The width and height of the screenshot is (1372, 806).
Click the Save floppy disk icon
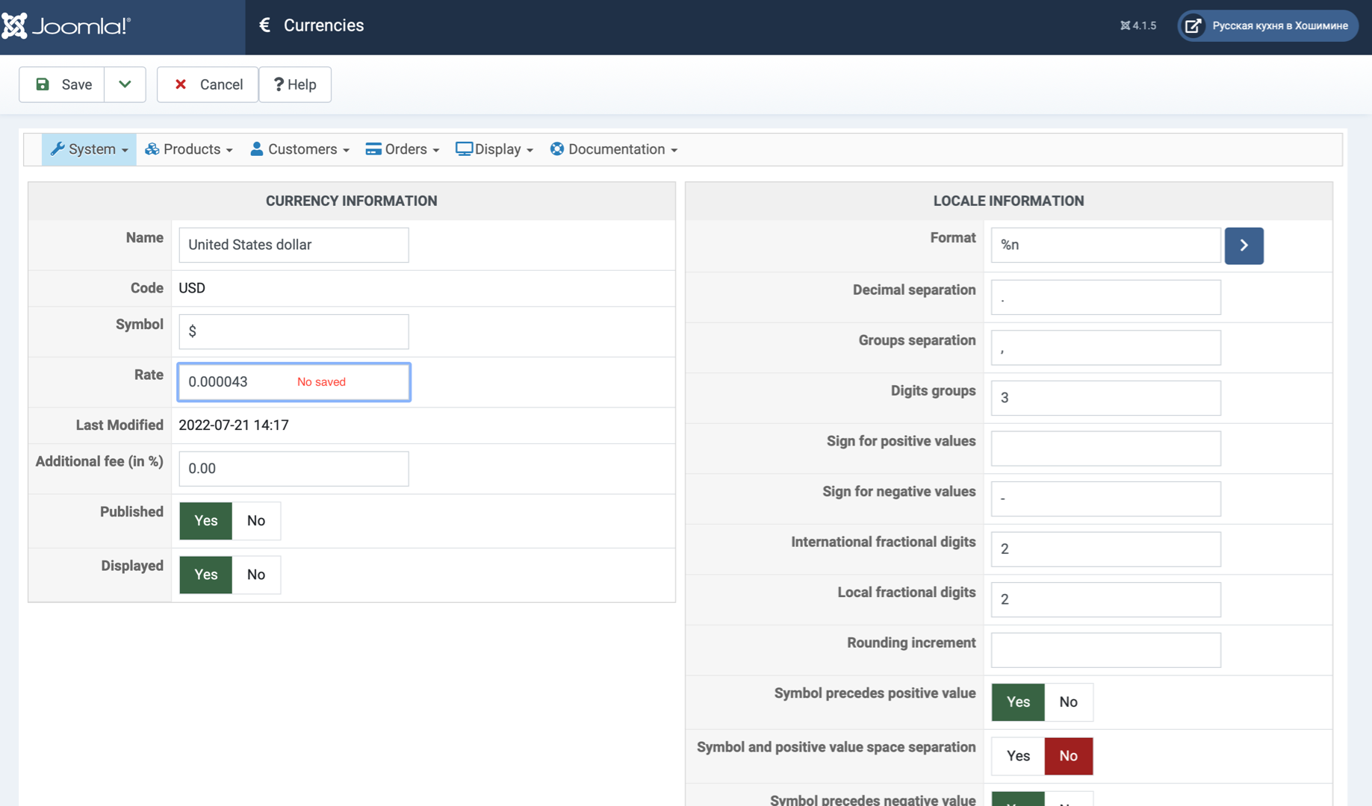[x=43, y=84]
